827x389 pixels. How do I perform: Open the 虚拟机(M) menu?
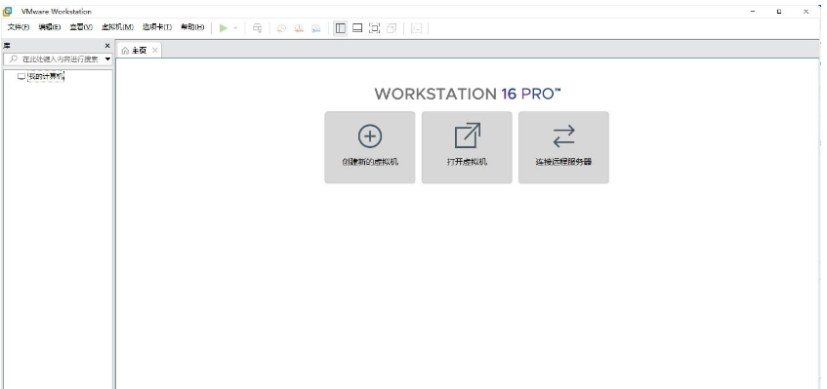(117, 27)
